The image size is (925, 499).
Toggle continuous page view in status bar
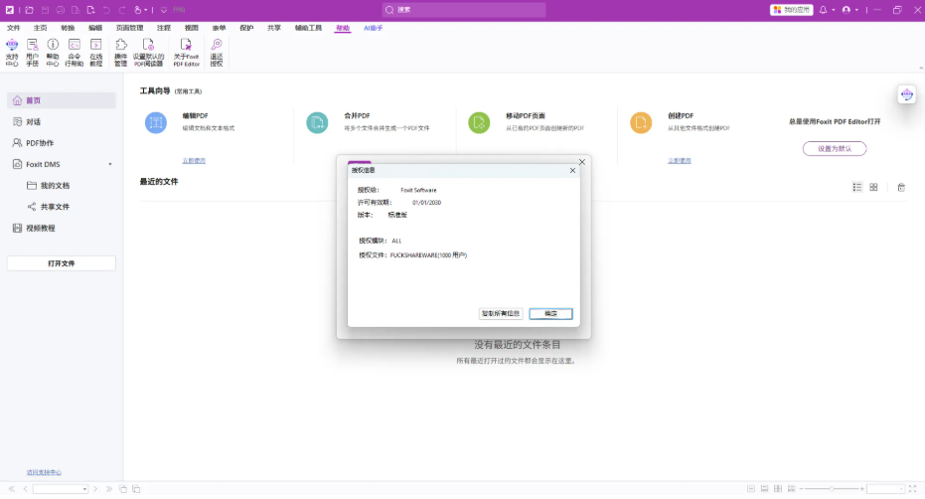tap(765, 489)
